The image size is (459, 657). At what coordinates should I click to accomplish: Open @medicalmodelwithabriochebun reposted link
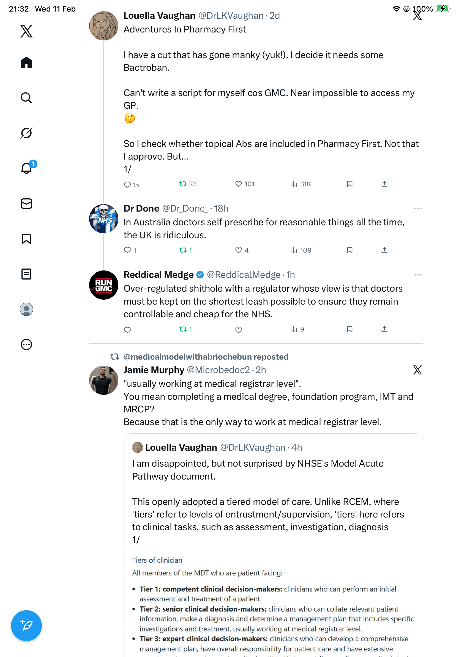tap(206, 357)
